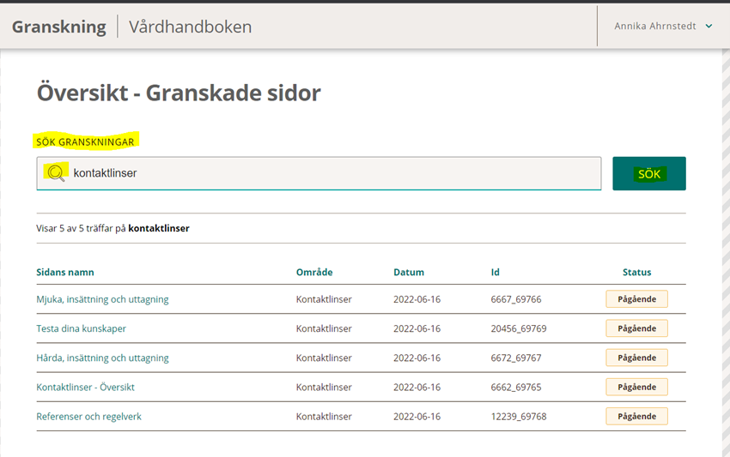The height and width of the screenshot is (457, 730).
Task: Expand the Annika Ahrnstedt user dropdown
Action: (x=663, y=27)
